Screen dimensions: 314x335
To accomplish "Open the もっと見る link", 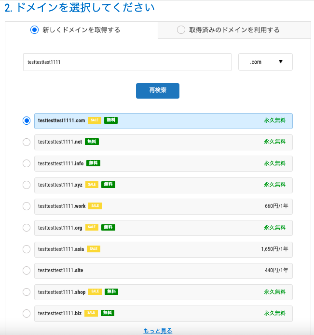I will 158,331.
